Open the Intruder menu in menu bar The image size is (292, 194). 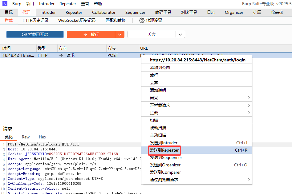(47, 4)
